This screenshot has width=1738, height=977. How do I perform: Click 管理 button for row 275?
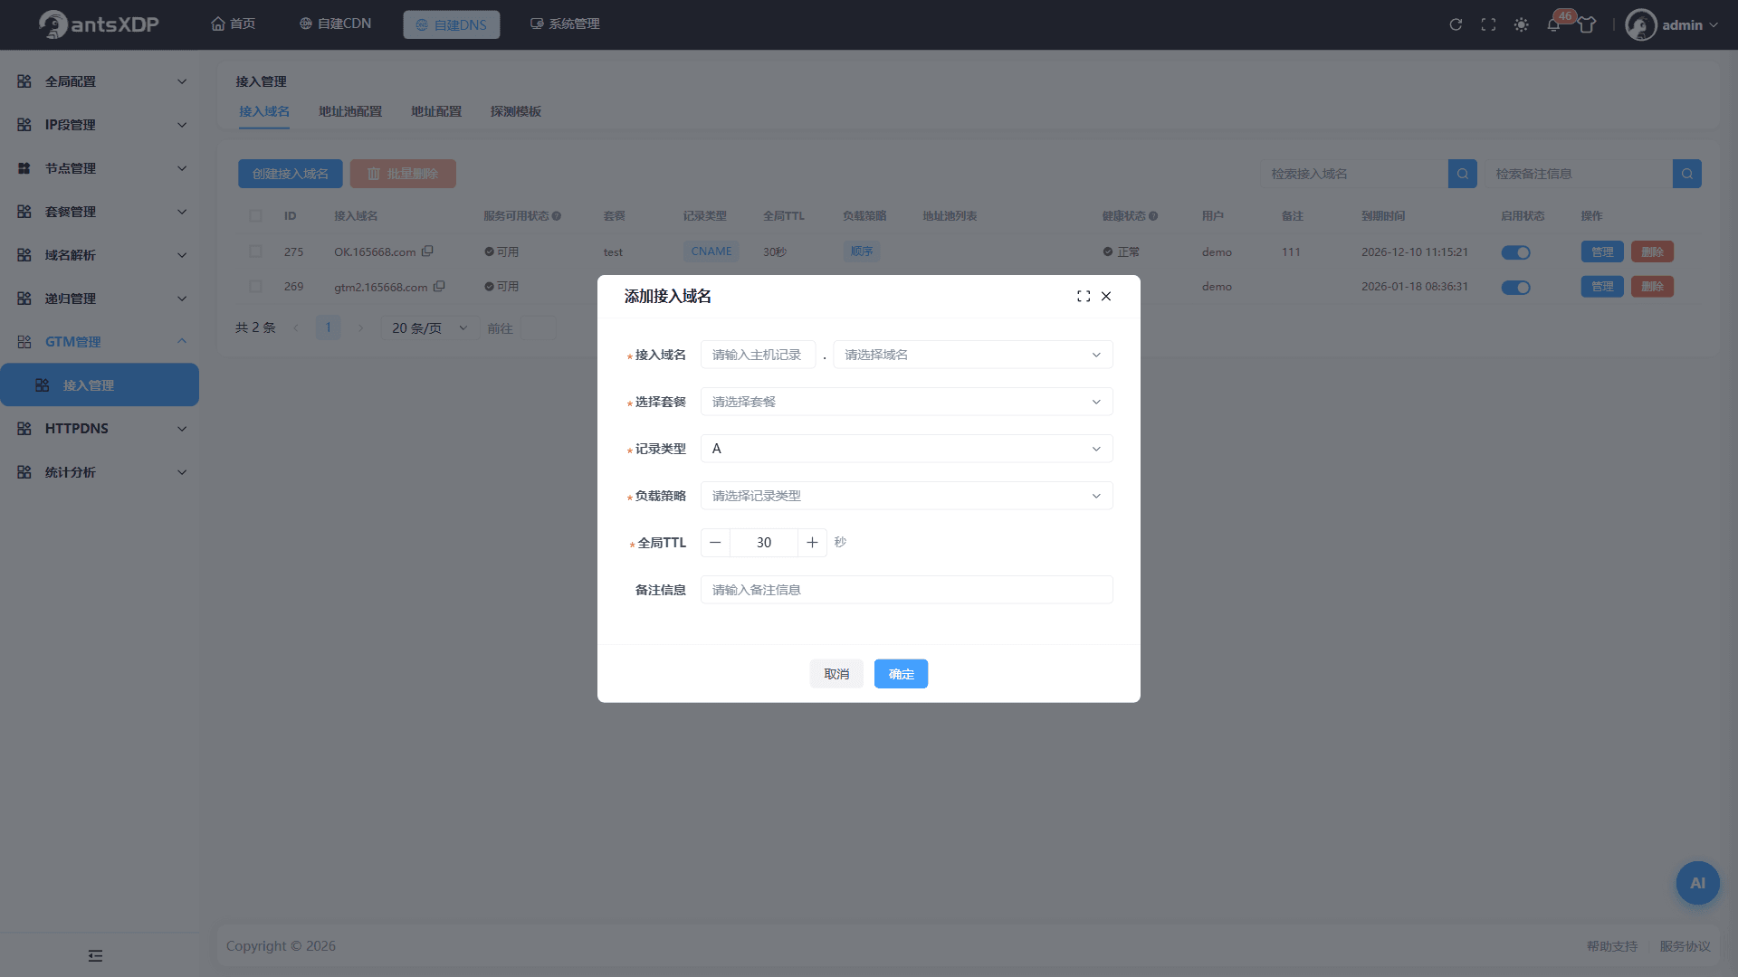[1602, 251]
